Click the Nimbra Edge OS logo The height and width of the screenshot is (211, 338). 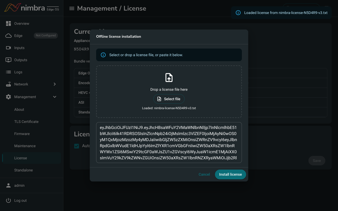point(32,8)
